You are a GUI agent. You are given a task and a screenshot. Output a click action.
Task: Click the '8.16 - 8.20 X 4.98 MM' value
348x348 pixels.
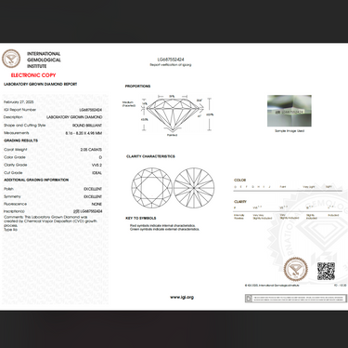(x=84, y=133)
